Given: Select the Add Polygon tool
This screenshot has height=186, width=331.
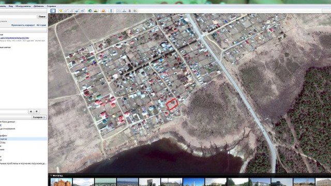Looking at the screenshot, I should [x=66, y=11].
